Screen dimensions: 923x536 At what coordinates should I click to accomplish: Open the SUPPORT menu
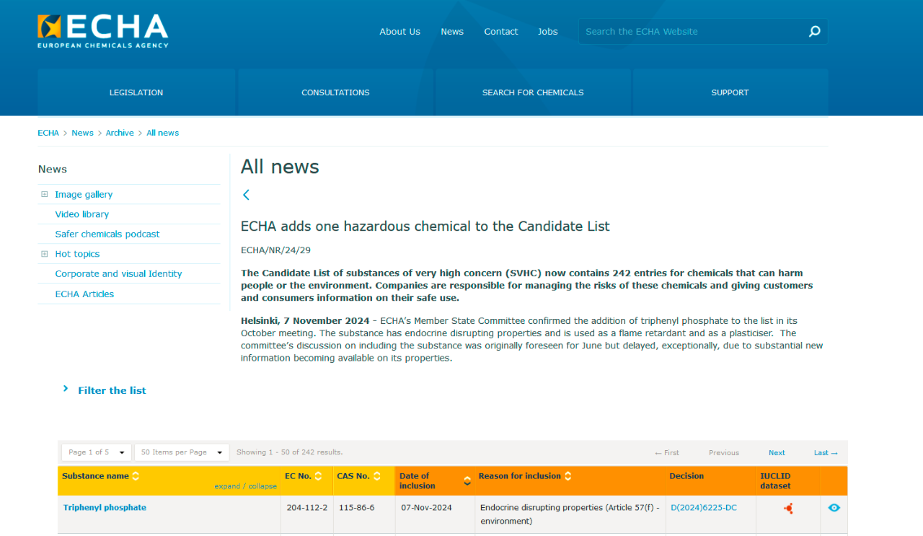coord(730,92)
